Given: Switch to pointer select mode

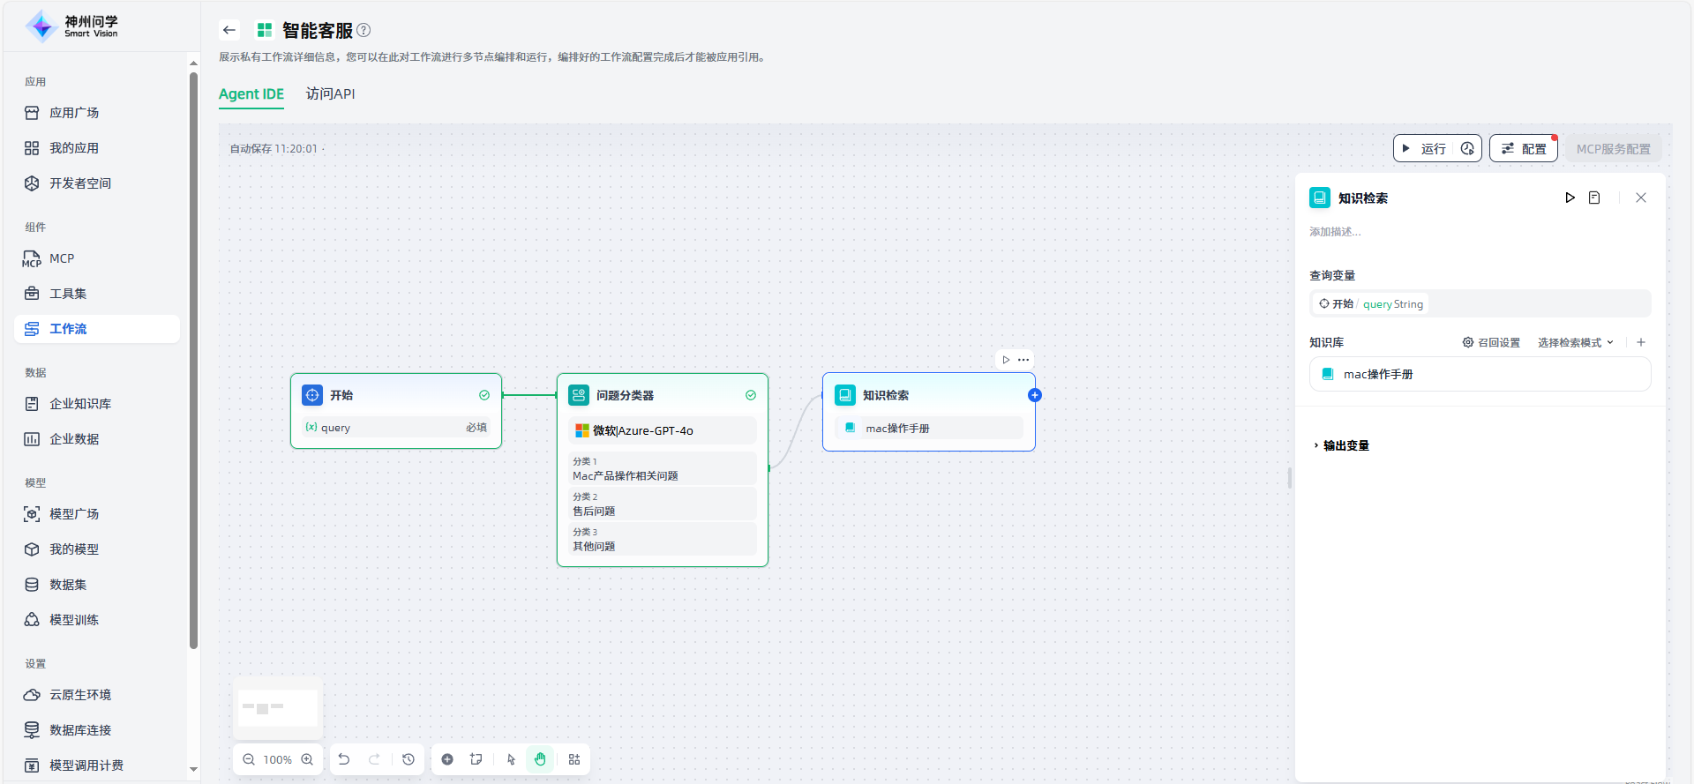Looking at the screenshot, I should point(511,759).
